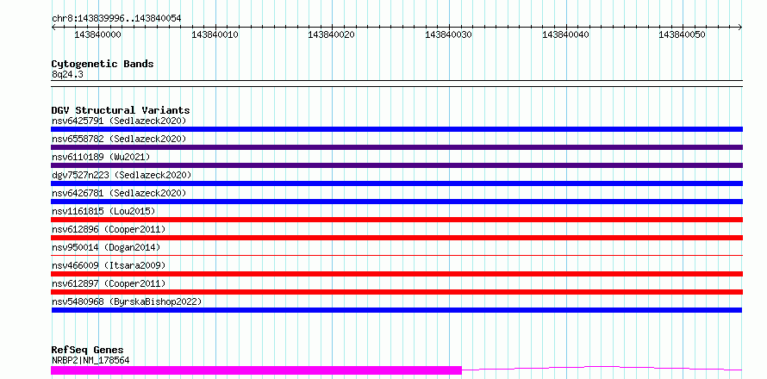This screenshot has width=767, height=379.
Task: Open the nsv1161815 (Lou2015) variant label
Action: click(103, 211)
